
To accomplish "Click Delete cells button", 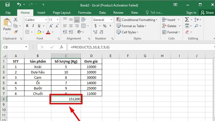I will coord(171,26).
